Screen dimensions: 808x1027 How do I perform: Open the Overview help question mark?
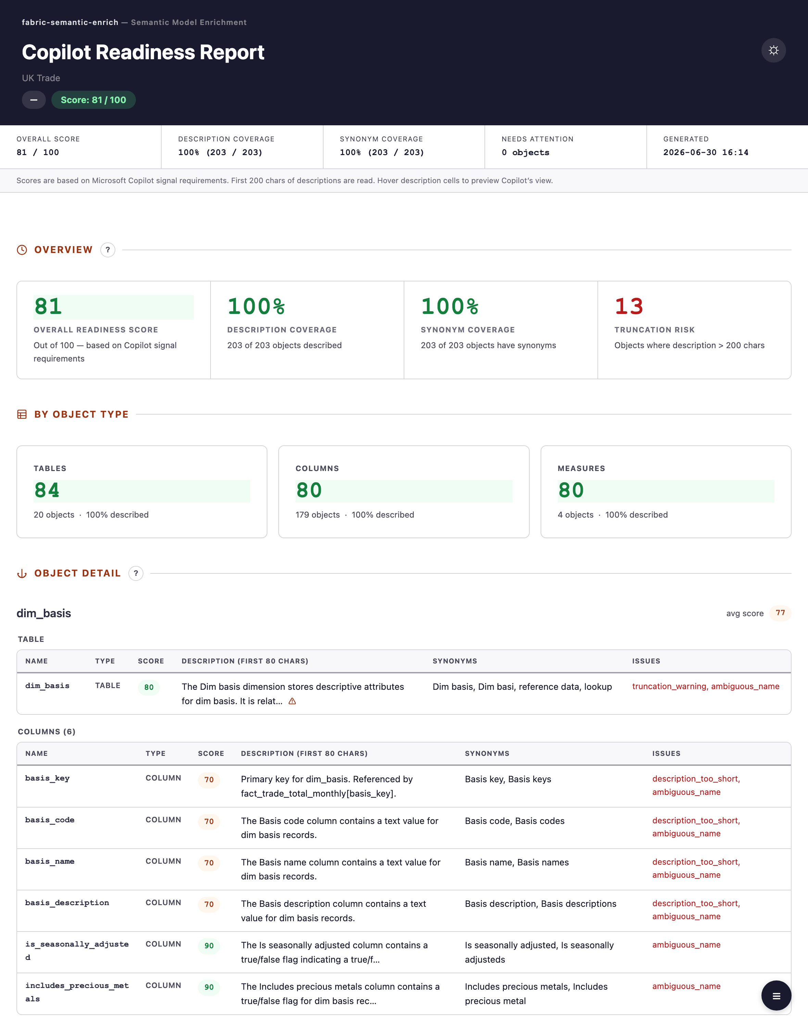(108, 250)
